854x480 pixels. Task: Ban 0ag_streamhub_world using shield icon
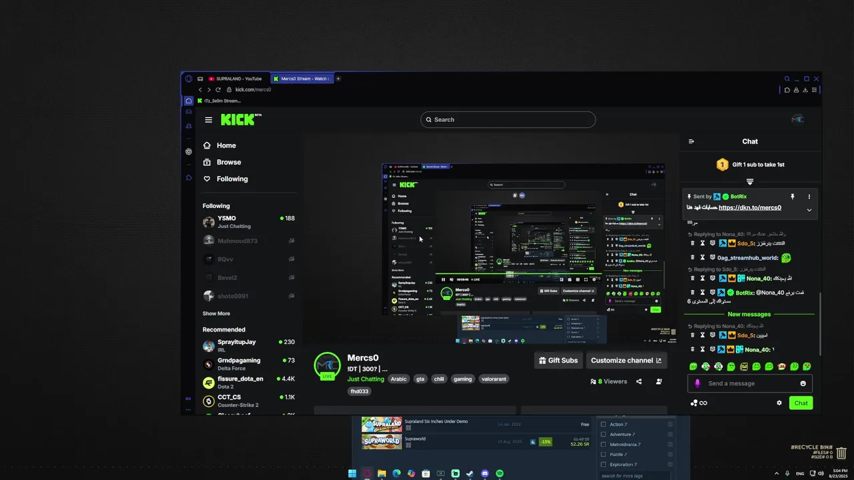coord(713,257)
